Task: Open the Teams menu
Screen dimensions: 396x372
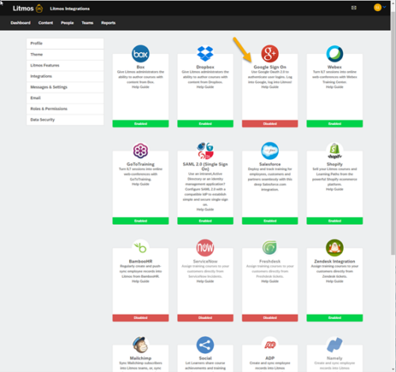Action: [87, 23]
